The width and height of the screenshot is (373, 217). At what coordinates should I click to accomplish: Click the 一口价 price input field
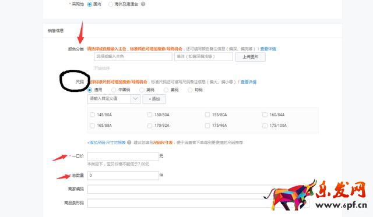(x=123, y=156)
